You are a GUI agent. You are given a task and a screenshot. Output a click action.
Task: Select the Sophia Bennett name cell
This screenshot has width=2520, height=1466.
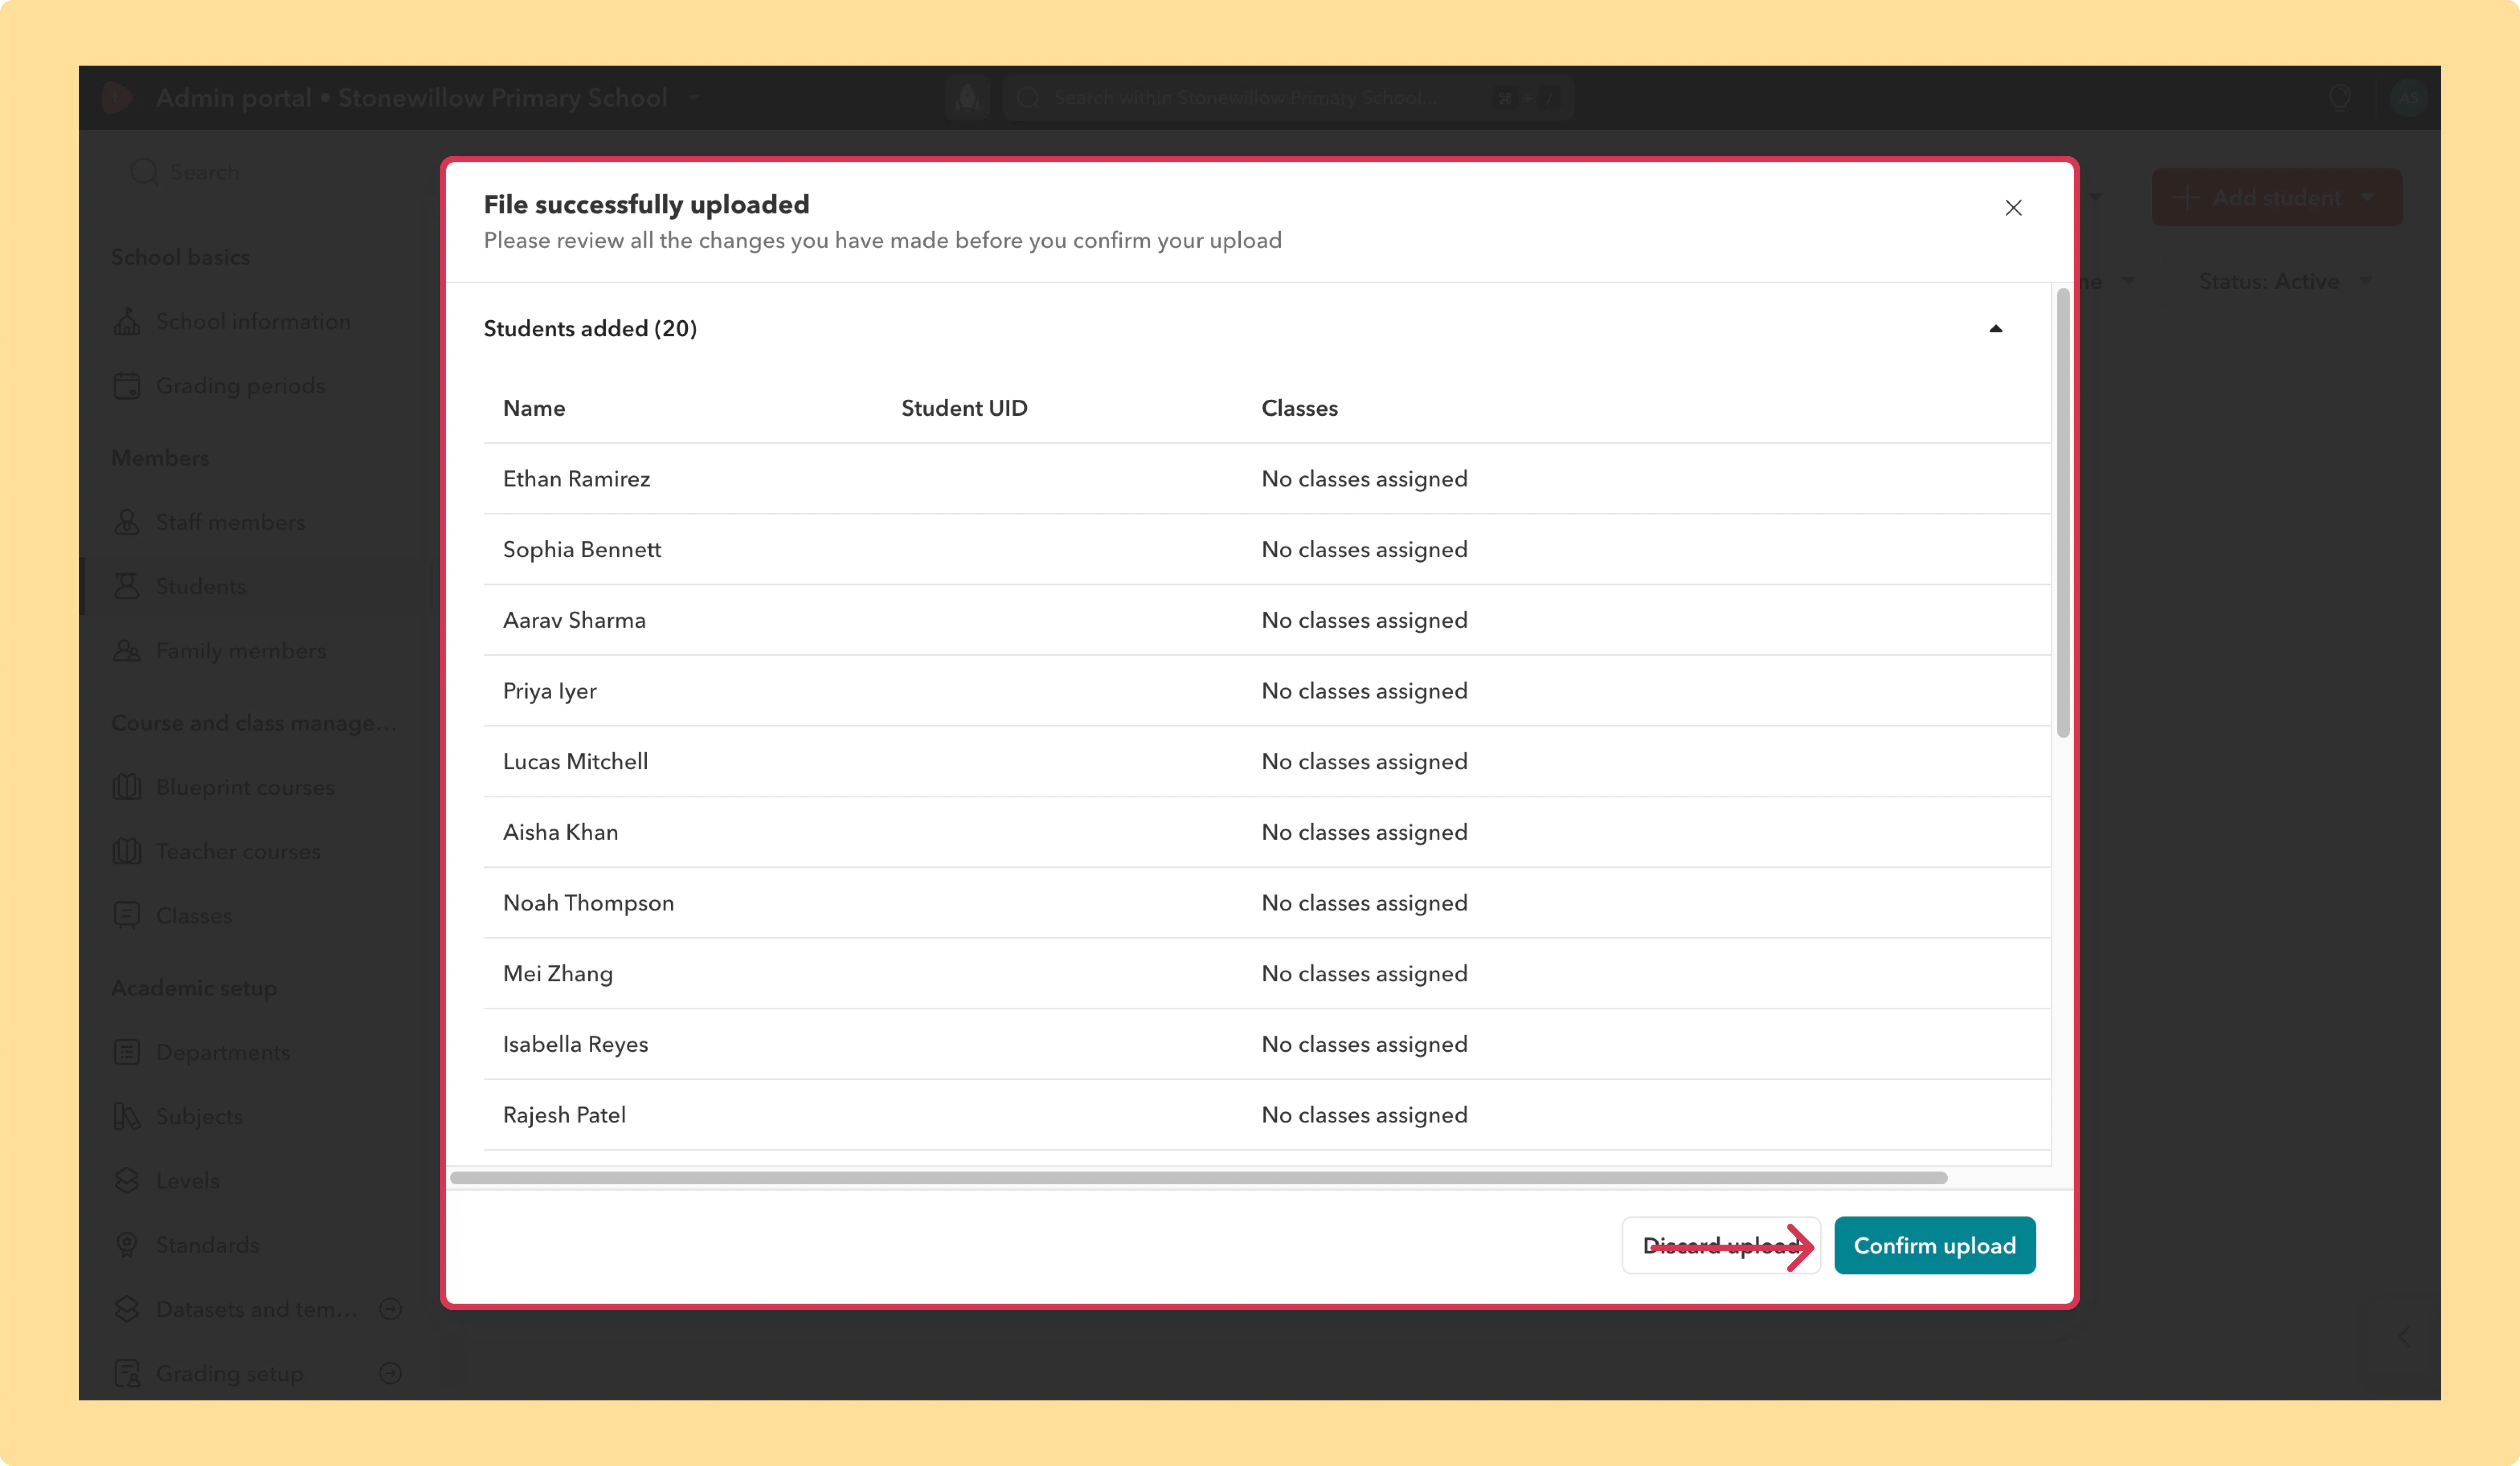(x=581, y=550)
